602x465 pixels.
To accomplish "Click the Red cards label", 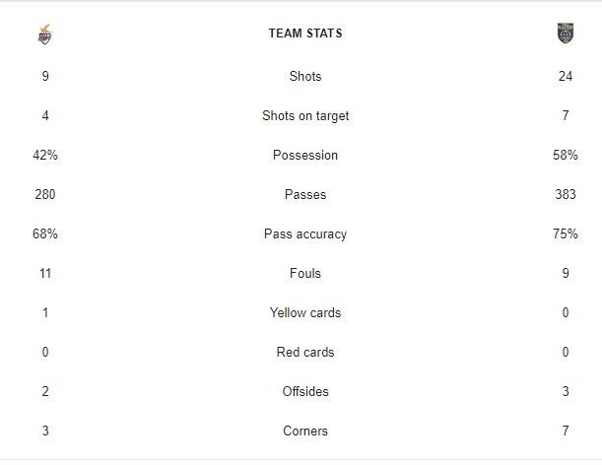I will point(305,352).
